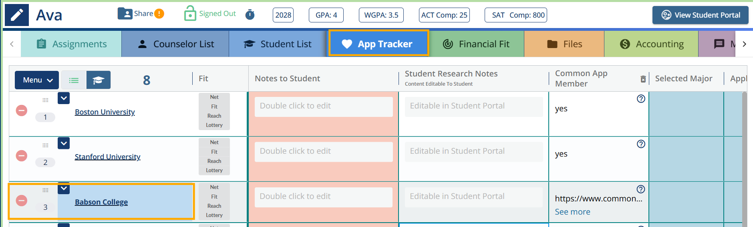
Task: Click Boston University Student Research Notes field
Action: click(x=474, y=106)
